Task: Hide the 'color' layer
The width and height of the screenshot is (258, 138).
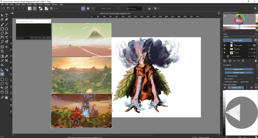Action: click(224, 53)
